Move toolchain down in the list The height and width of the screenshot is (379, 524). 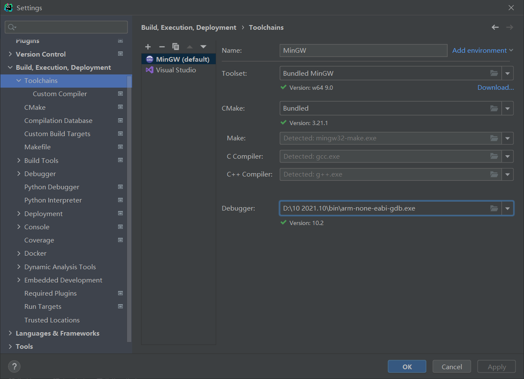203,47
